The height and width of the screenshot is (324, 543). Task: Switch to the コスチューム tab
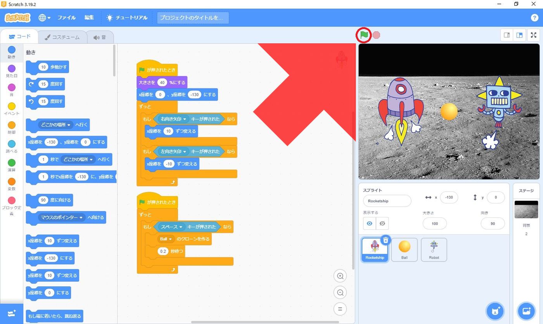[x=62, y=37]
